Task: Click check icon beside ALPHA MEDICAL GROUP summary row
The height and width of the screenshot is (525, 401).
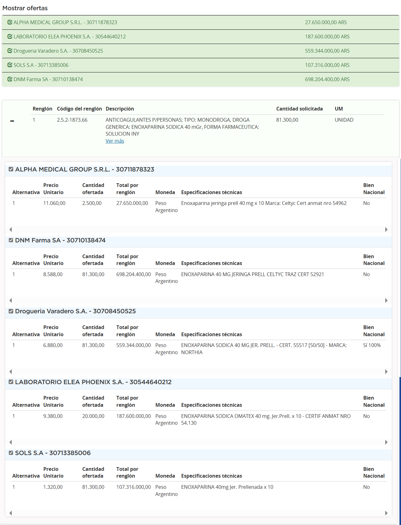Action: coord(10,22)
